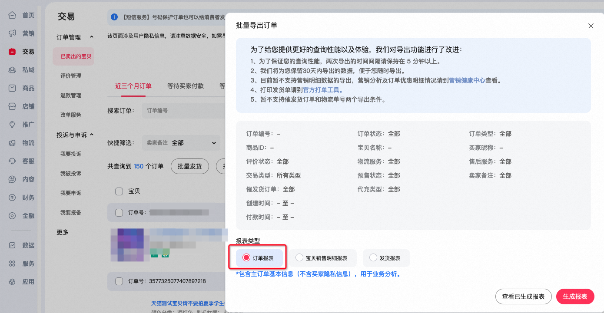This screenshot has height=313, width=604.
Task: Select the 宝贝销售明细报表 radio option
Action: pos(299,258)
